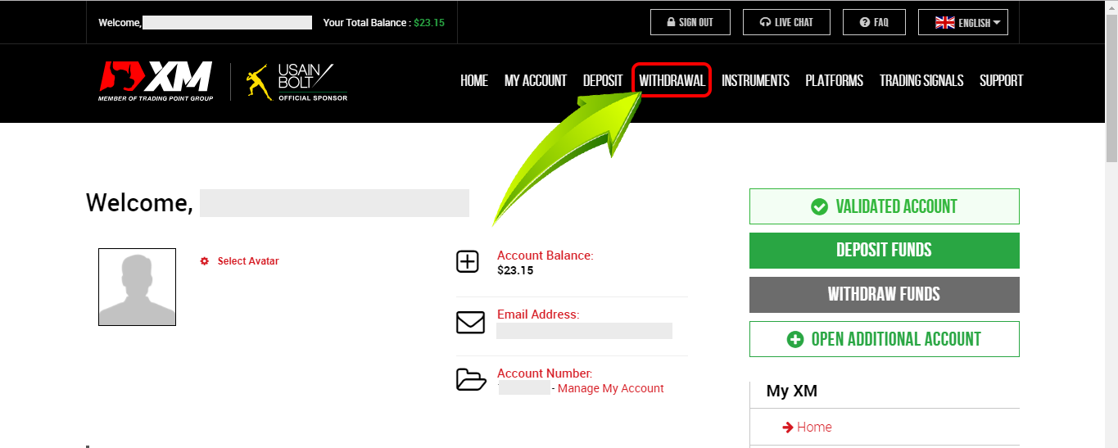Viewport: 1118px width, 448px height.
Task: Open the Withdrawal menu item
Action: click(672, 81)
